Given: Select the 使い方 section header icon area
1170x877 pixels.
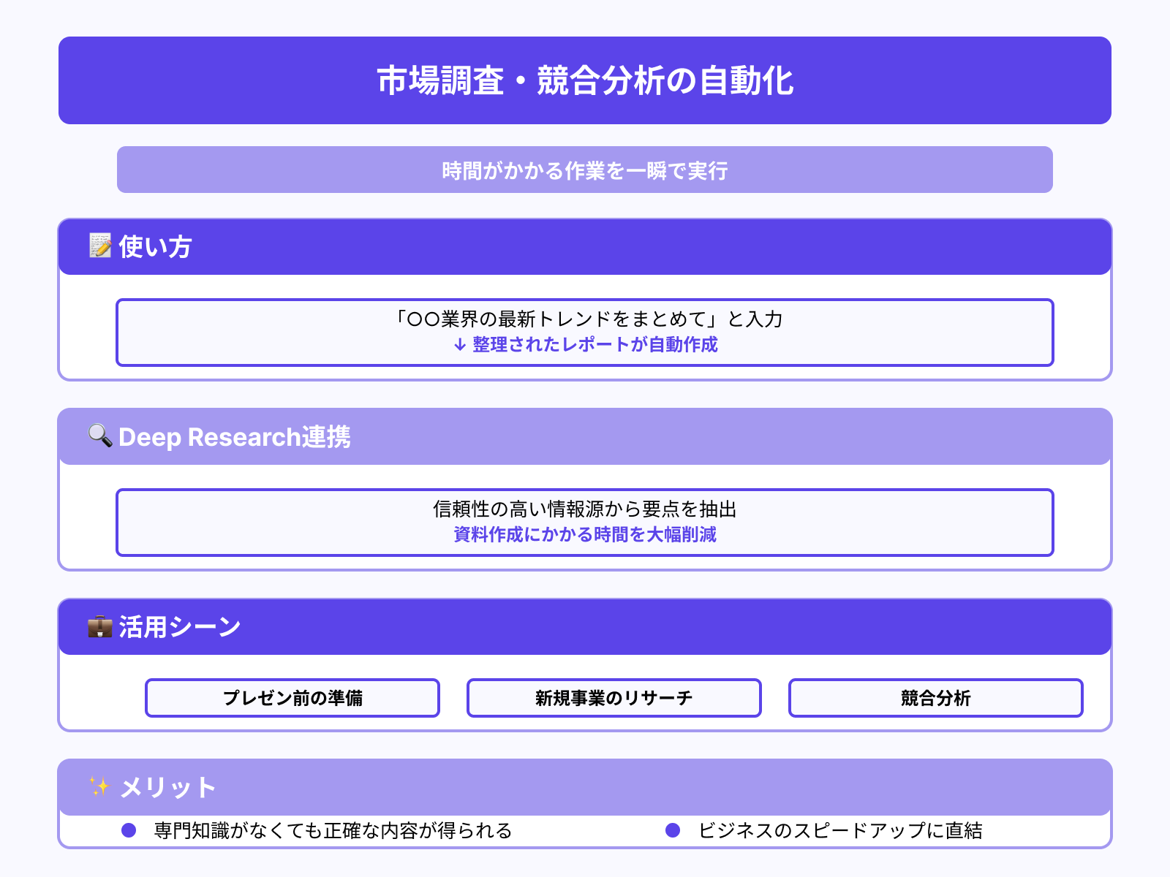Looking at the screenshot, I should point(99,247).
